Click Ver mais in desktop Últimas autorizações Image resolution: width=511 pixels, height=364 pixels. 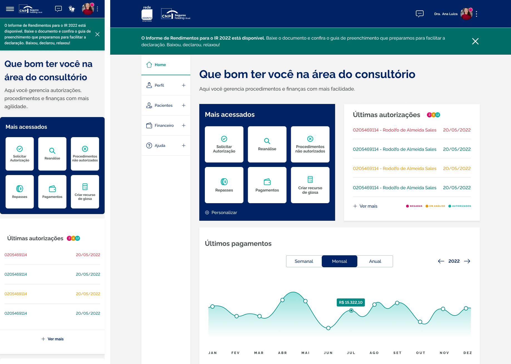(x=365, y=206)
